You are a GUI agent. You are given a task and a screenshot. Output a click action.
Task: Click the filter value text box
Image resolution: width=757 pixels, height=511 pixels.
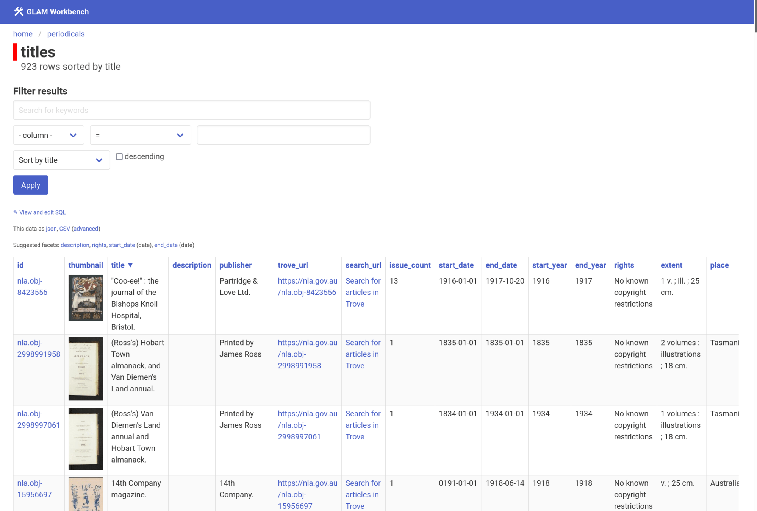click(283, 135)
